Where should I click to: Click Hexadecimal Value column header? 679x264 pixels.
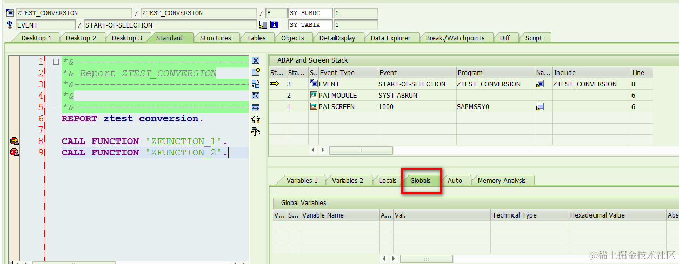pyautogui.click(x=617, y=215)
